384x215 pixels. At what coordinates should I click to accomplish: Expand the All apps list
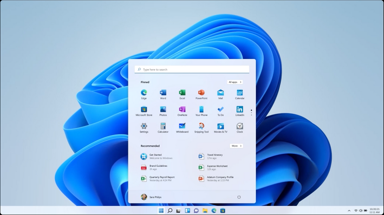point(235,82)
